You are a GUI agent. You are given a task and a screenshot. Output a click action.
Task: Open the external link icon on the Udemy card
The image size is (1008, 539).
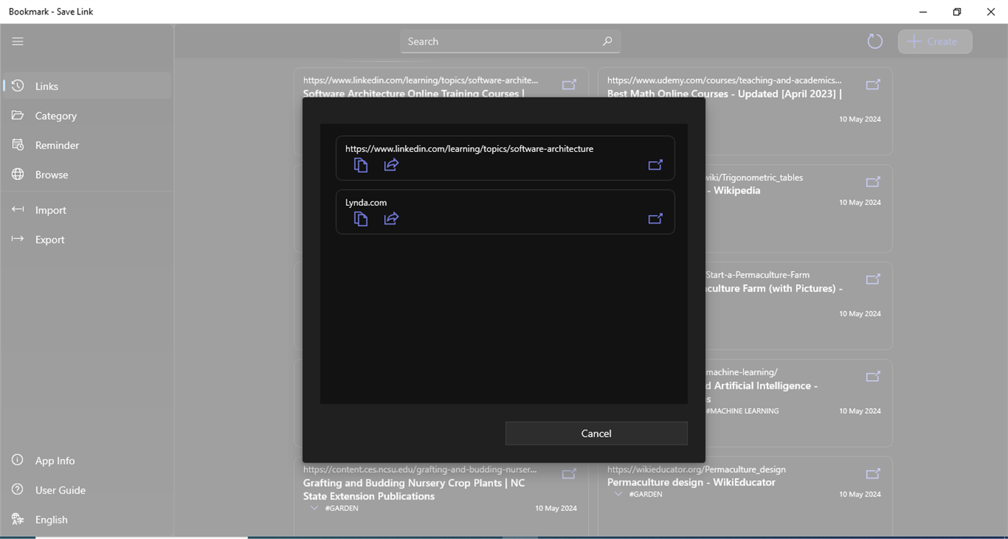pos(873,84)
